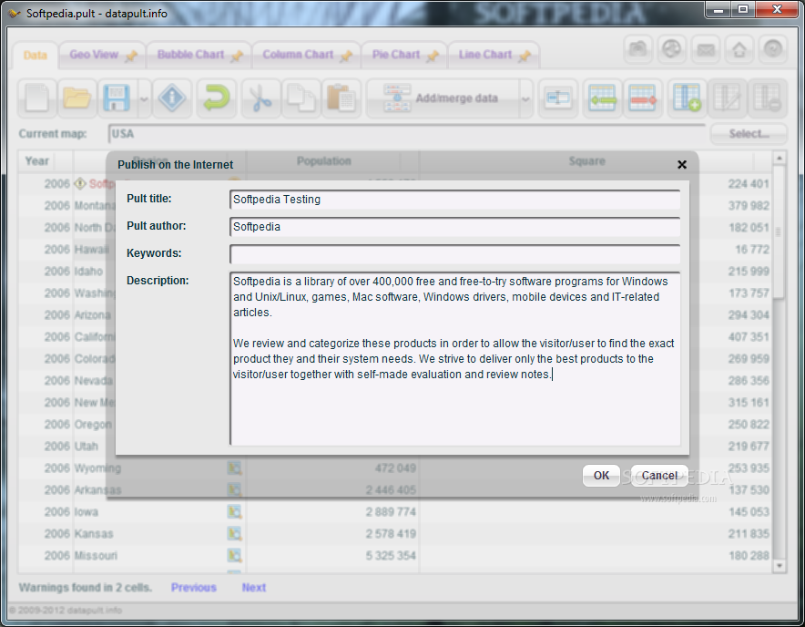This screenshot has height=627, width=805.
Task: Click the camera snapshot icon
Action: point(638,49)
